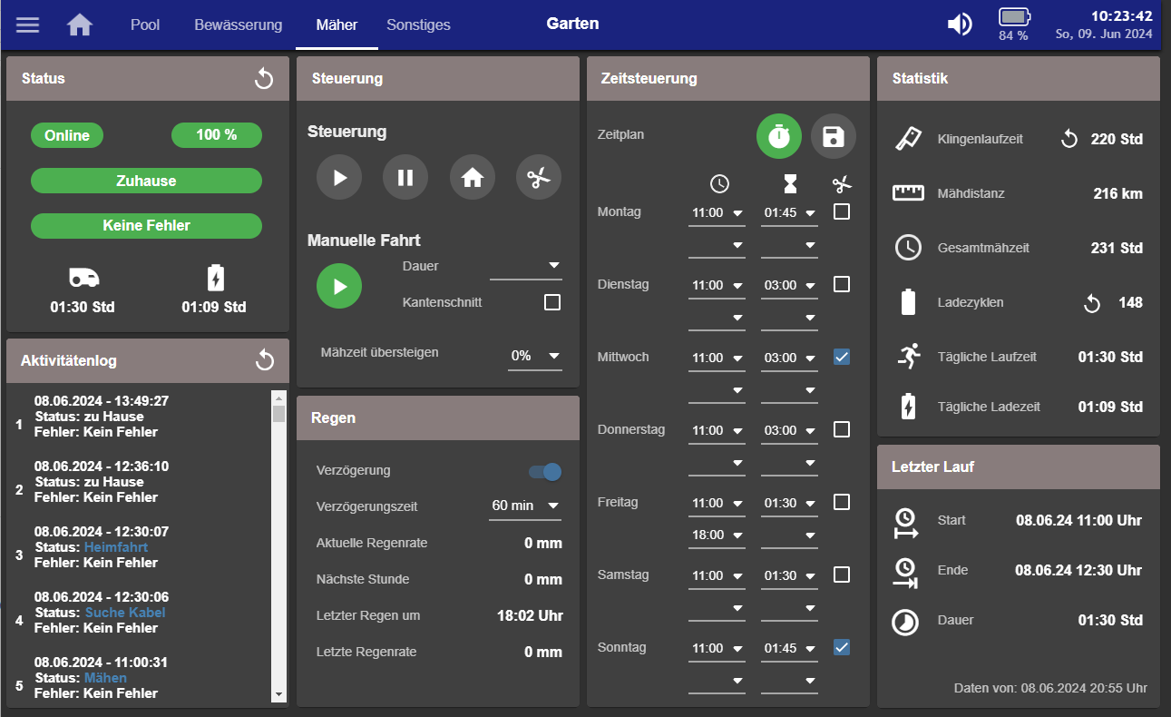Image resolution: width=1171 pixels, height=717 pixels.
Task: Uncheck edge cut for Mittwoch
Action: pyautogui.click(x=842, y=357)
